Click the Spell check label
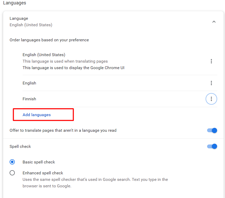The image size is (225, 198). coord(20,147)
